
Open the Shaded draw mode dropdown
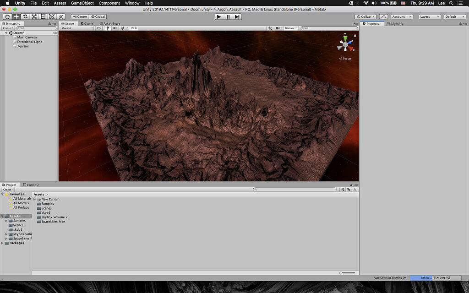coord(76,28)
